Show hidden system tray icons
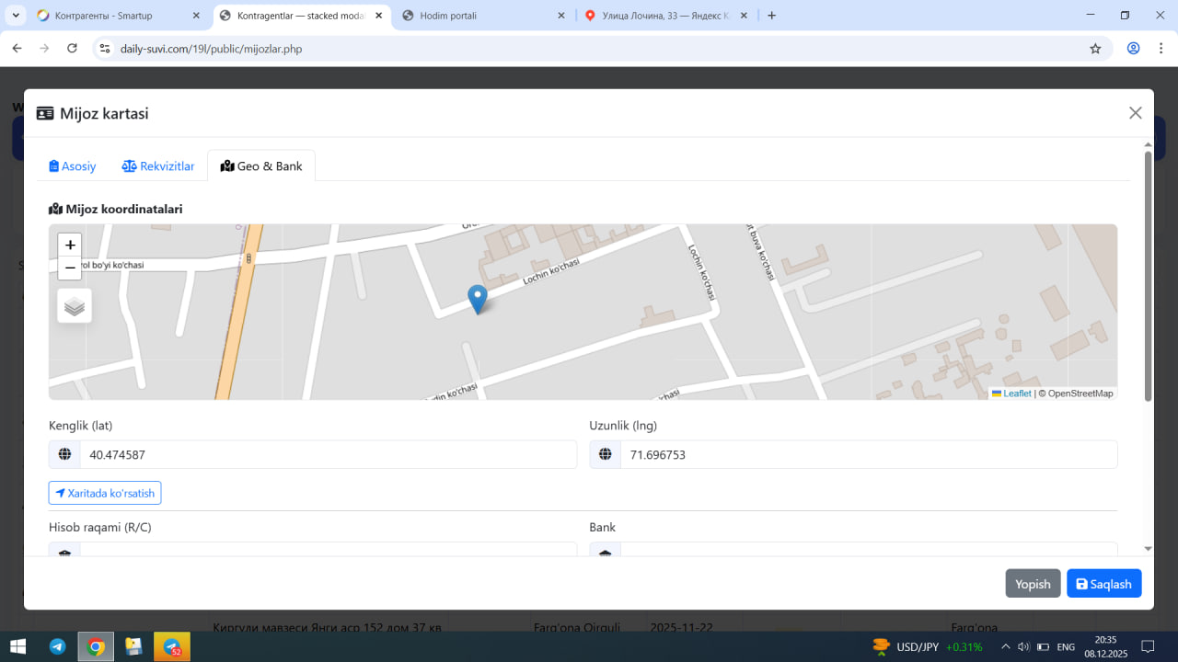This screenshot has height=662, width=1178. (x=1006, y=646)
